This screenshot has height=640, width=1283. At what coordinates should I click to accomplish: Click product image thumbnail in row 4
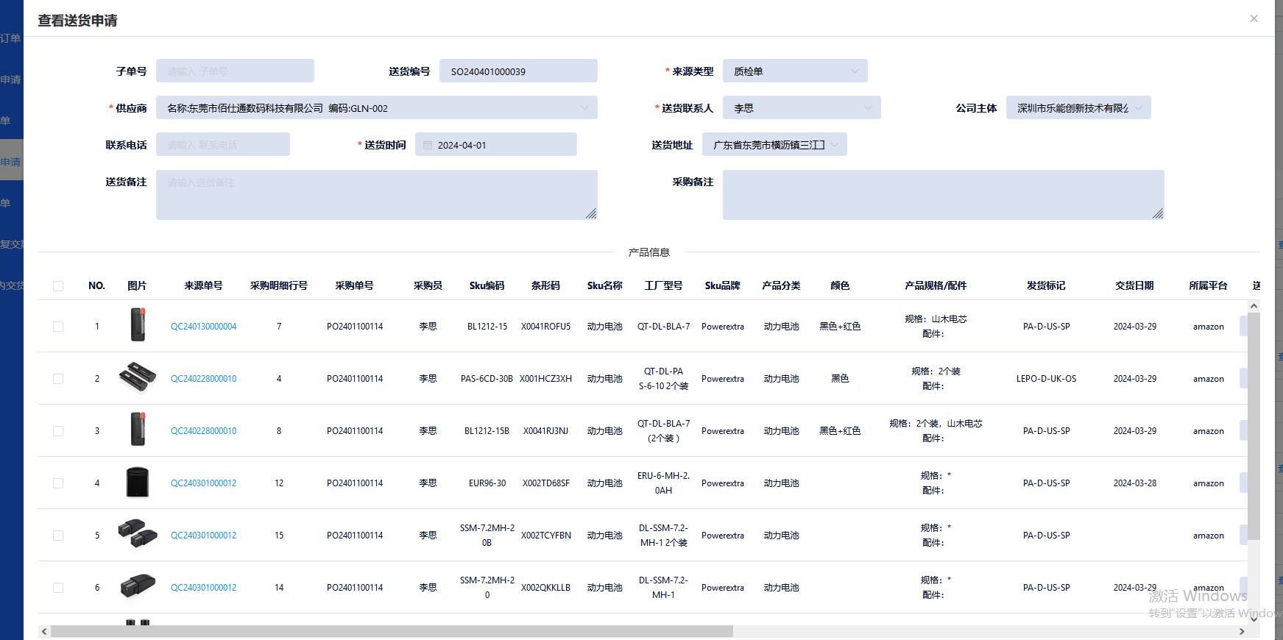click(138, 483)
